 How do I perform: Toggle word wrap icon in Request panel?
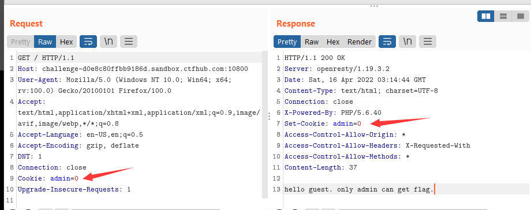[88, 42]
